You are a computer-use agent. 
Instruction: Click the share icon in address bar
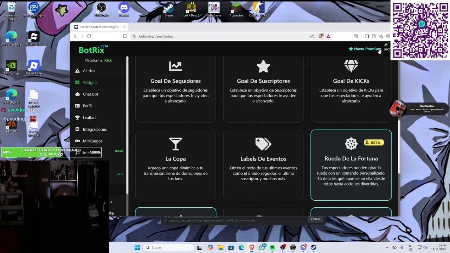pos(312,36)
